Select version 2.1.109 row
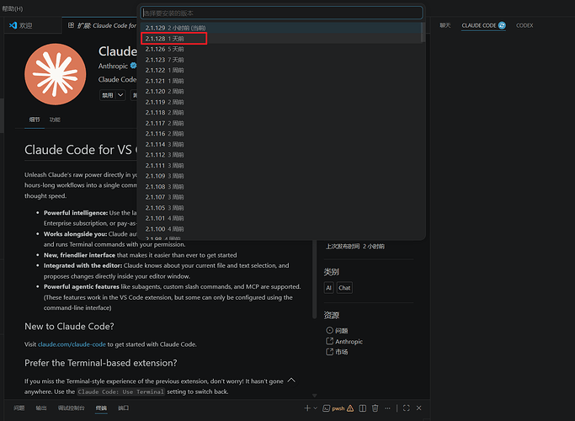575x421 pixels. pyautogui.click(x=281, y=176)
